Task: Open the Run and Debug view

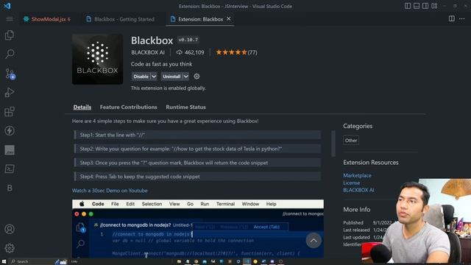Action: (x=10, y=93)
